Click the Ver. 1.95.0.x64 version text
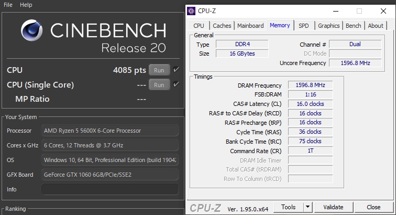 pyautogui.click(x=248, y=209)
